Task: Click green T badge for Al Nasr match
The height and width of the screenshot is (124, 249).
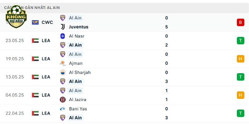Action: pos(240,41)
